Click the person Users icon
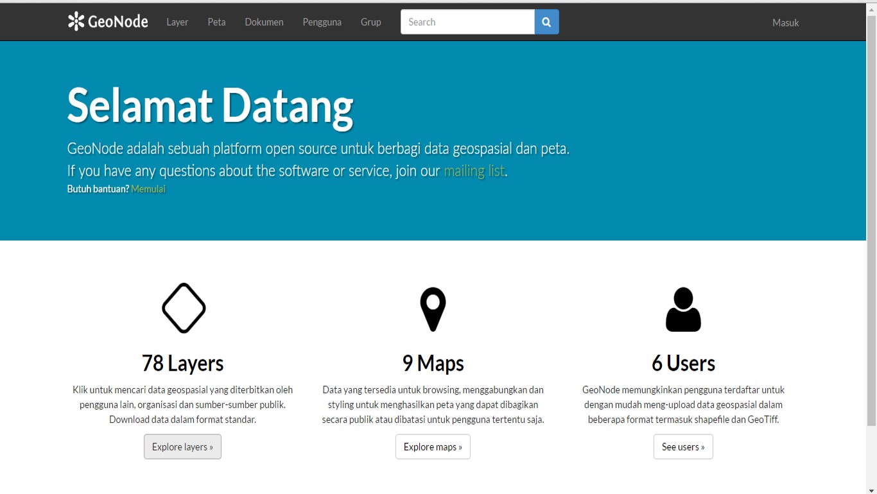This screenshot has height=494, width=877. tap(683, 310)
